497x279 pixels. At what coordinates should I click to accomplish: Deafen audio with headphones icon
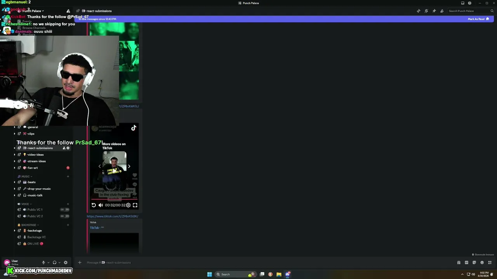(54, 262)
